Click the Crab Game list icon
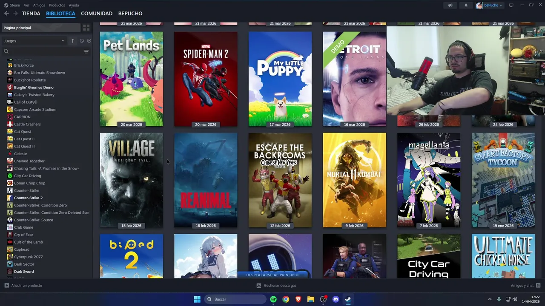The width and height of the screenshot is (545, 306). 10,227
